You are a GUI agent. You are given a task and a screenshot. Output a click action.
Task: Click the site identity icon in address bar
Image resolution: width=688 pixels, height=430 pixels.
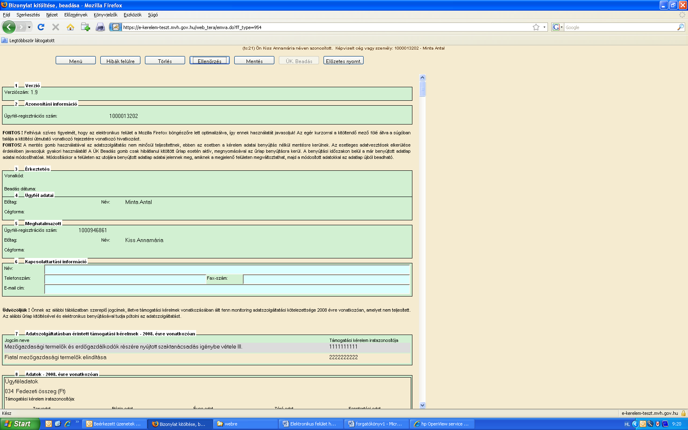116,27
